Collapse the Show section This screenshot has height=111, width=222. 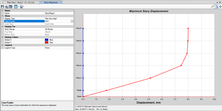point(2,16)
